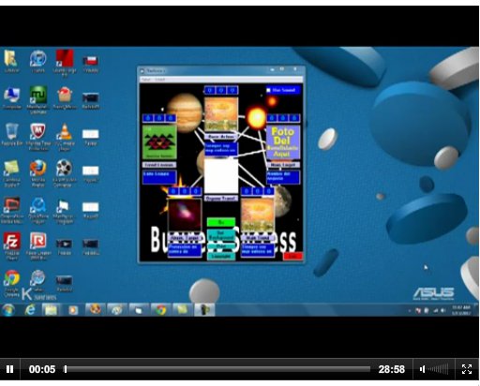This screenshot has width=480, height=386.
Task: Launch the green mu-logo desktop shortcut
Action: (38, 99)
